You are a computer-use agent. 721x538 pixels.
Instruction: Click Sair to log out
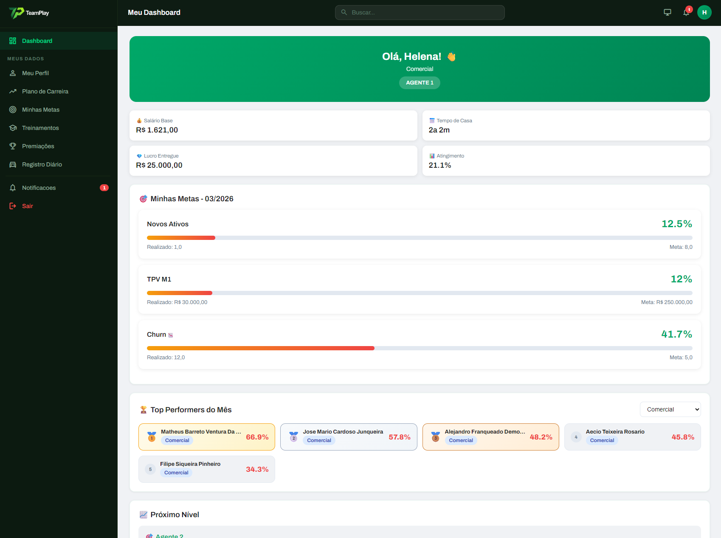pos(59,206)
